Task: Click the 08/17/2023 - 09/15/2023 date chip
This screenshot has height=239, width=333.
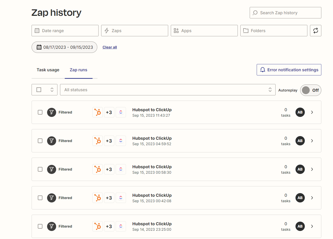Action: tap(64, 47)
